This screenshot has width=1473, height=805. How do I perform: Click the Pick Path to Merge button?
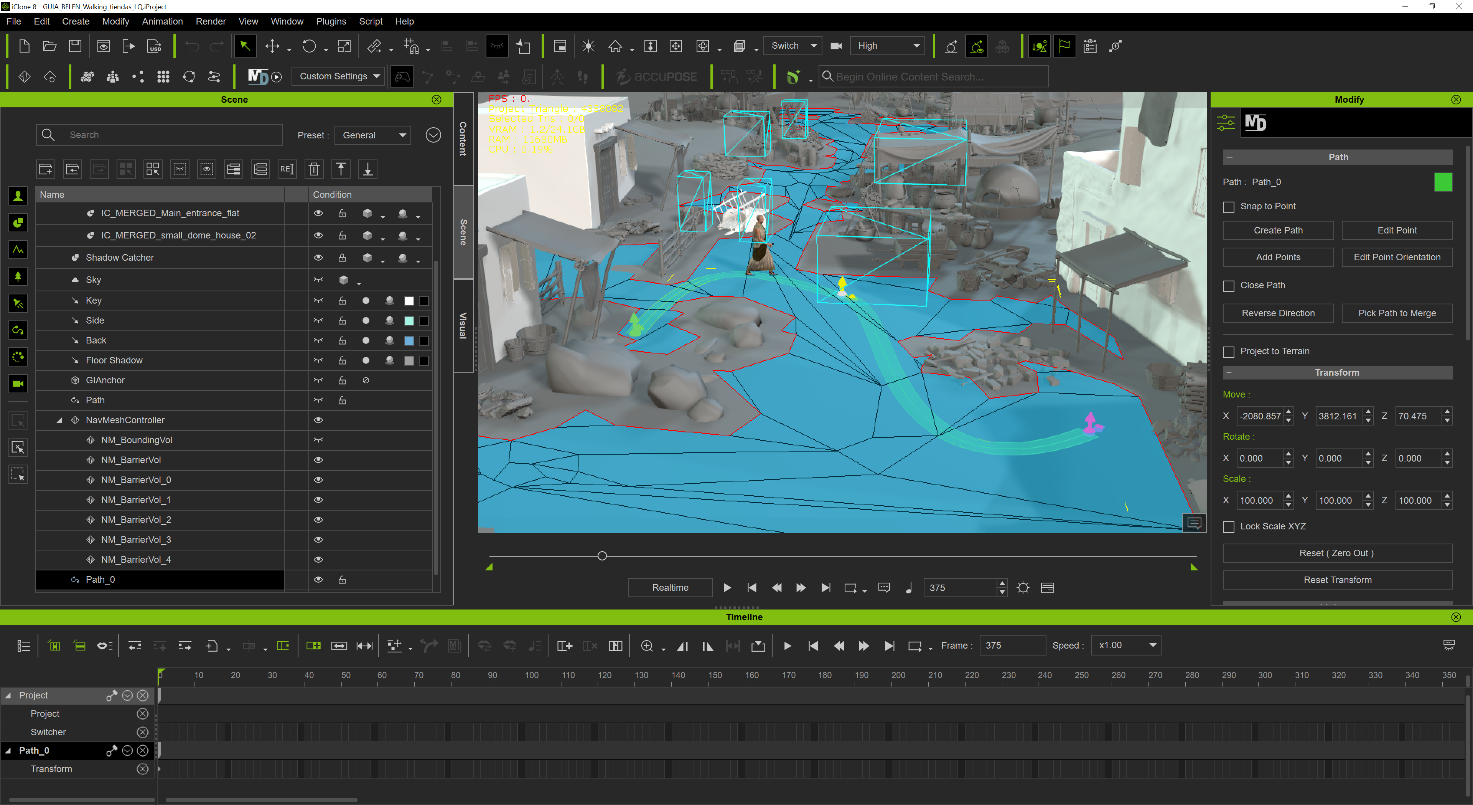pyautogui.click(x=1397, y=313)
